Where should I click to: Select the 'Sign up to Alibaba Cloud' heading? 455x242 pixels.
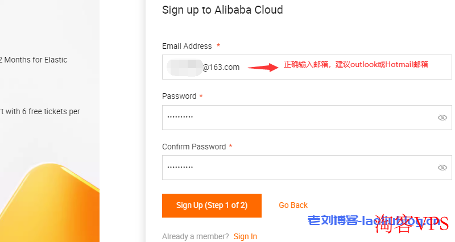[222, 10]
